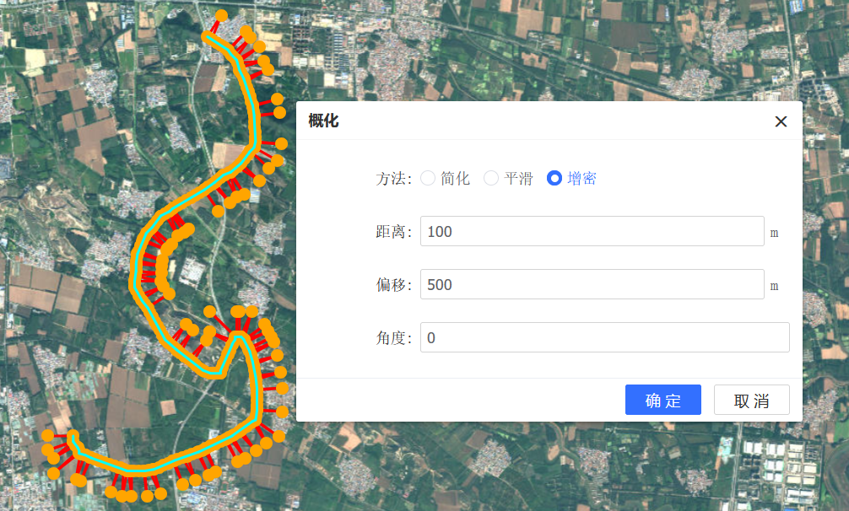Click the meter unit beside the 距离 field
This screenshot has height=511, width=849.
pyautogui.click(x=774, y=232)
